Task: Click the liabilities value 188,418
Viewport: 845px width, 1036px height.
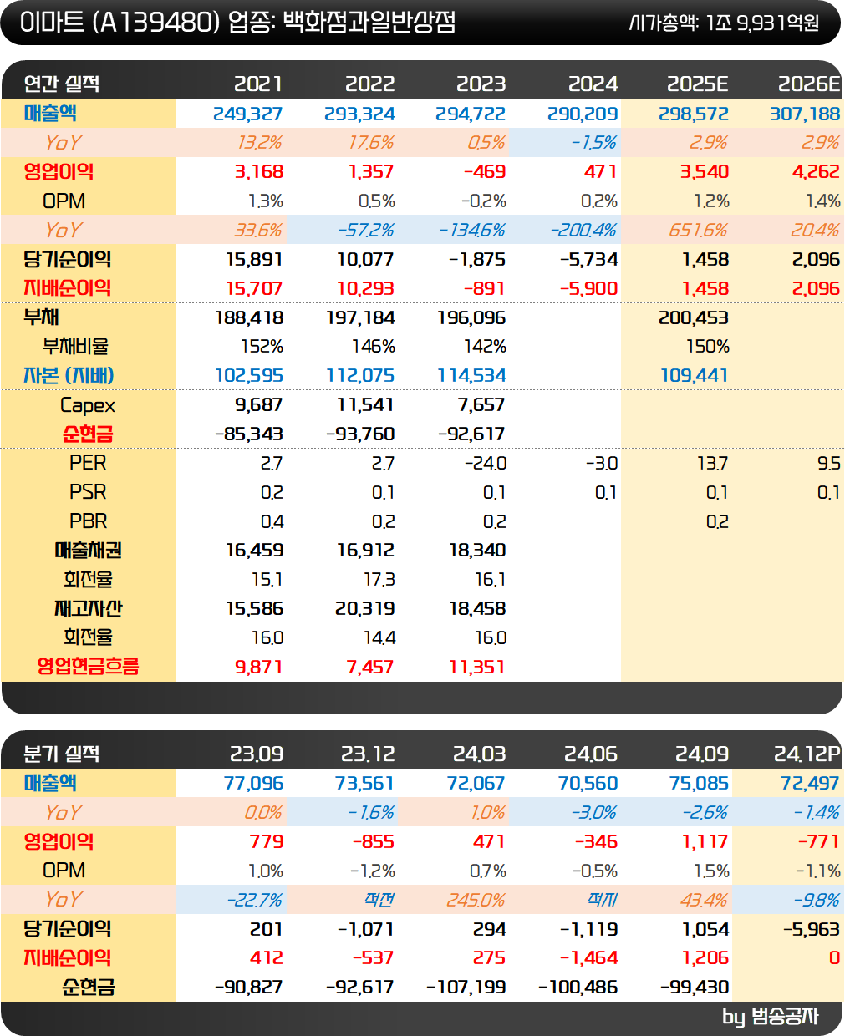Action: (248, 317)
